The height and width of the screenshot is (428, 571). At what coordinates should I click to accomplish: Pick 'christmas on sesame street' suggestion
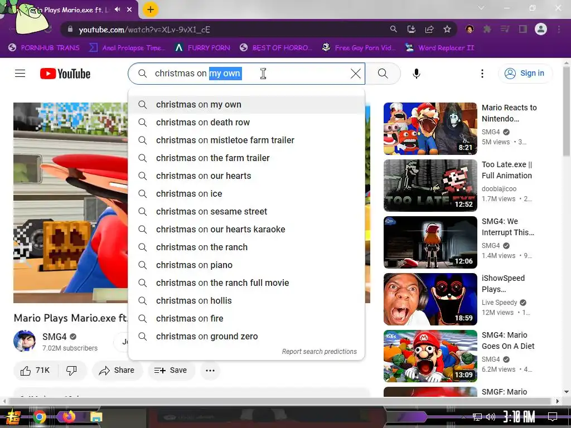click(246, 212)
